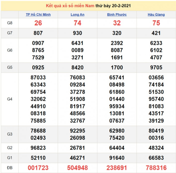Open the TP Hồ Chí Minh link
Screen dimensions: 176x173
[38, 15]
